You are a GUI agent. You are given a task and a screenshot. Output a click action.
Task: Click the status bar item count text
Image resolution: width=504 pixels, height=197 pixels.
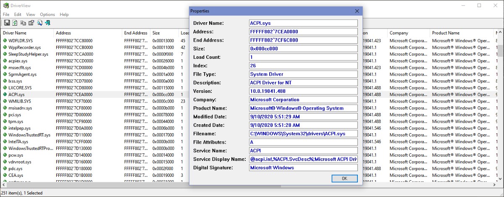[22, 193]
